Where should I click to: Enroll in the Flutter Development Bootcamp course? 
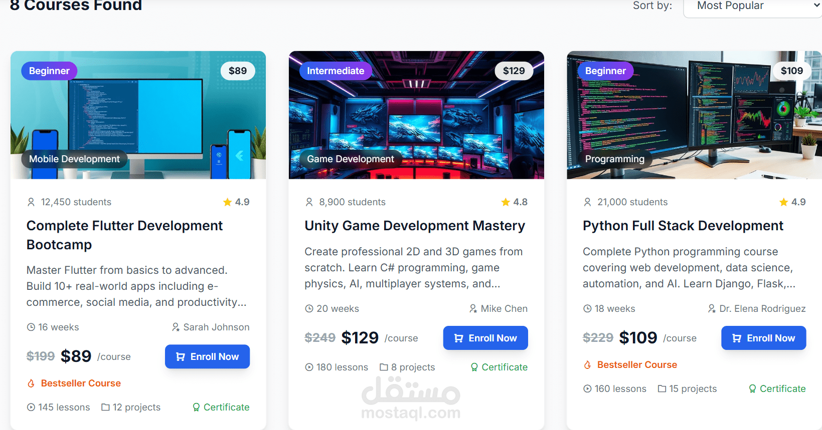[207, 356]
